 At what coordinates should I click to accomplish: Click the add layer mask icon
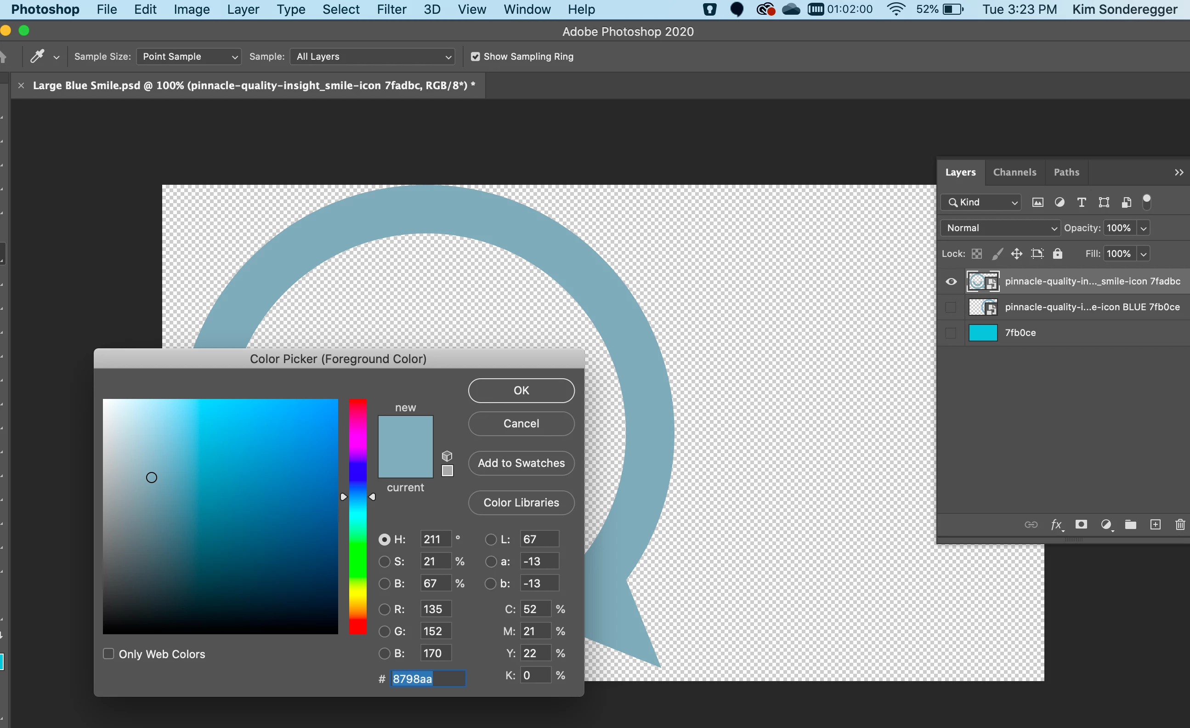click(x=1081, y=524)
